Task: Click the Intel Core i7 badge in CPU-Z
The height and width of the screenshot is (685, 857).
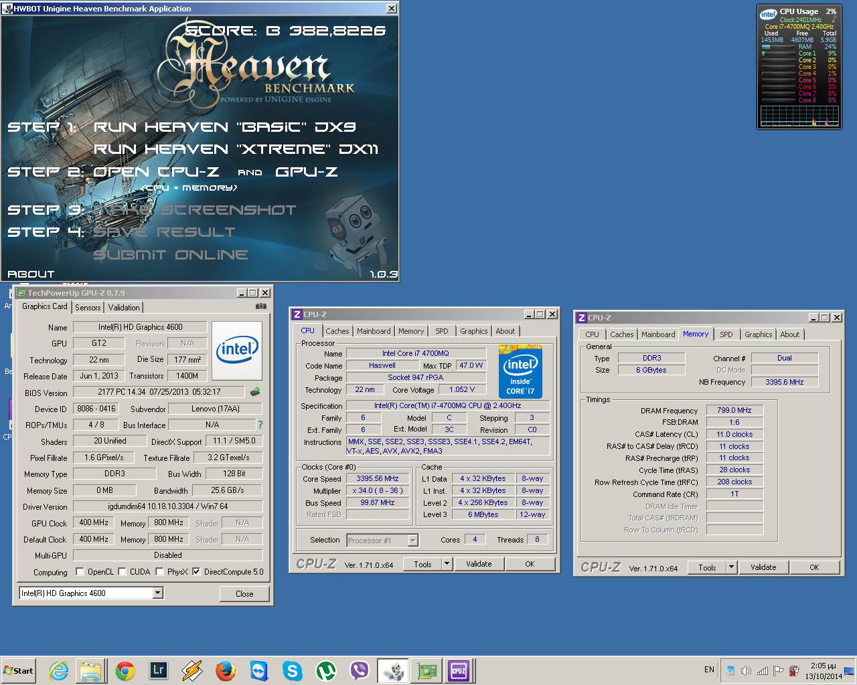Action: click(520, 371)
